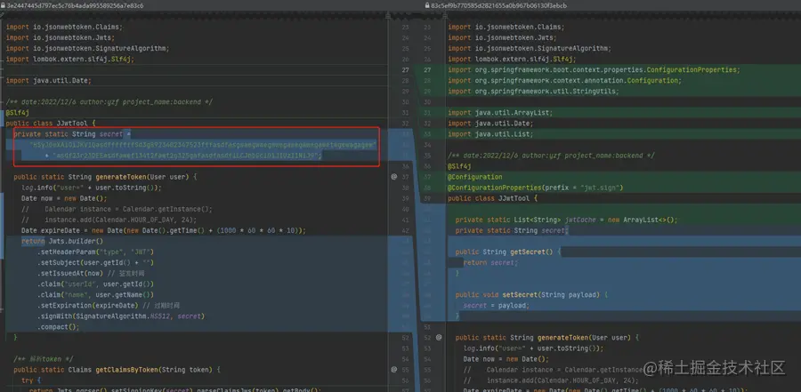801x392 pixels.
Task: Click the date:2022/12/6 doc comment in right pane
Action: [551, 156]
